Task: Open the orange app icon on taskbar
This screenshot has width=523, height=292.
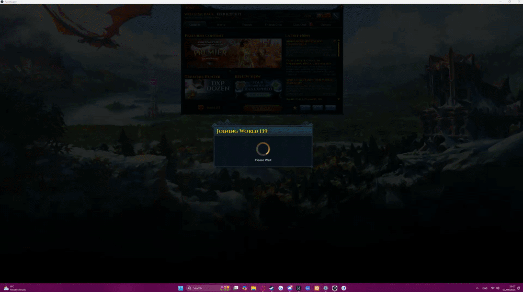Action: point(316,288)
